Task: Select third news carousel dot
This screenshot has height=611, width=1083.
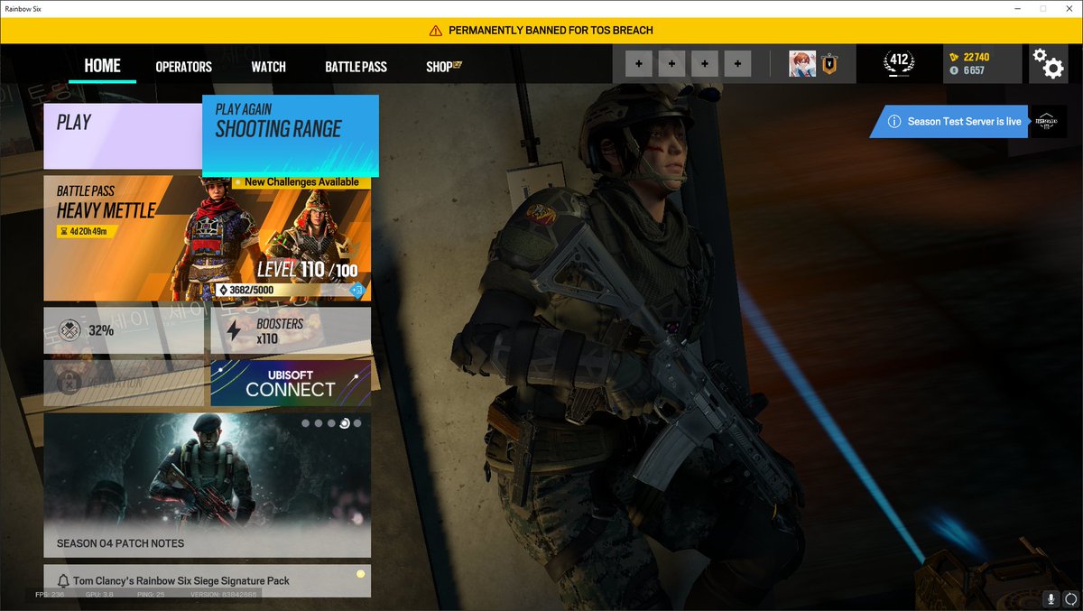Action: pos(331,423)
